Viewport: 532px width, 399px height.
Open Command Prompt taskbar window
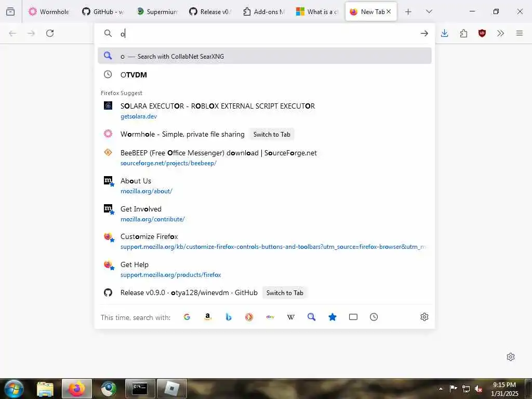140,389
